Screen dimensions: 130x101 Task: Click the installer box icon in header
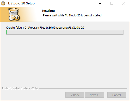click(14, 14)
